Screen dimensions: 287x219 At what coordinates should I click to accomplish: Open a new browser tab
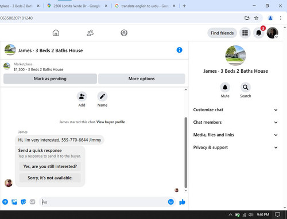[x=184, y=6]
